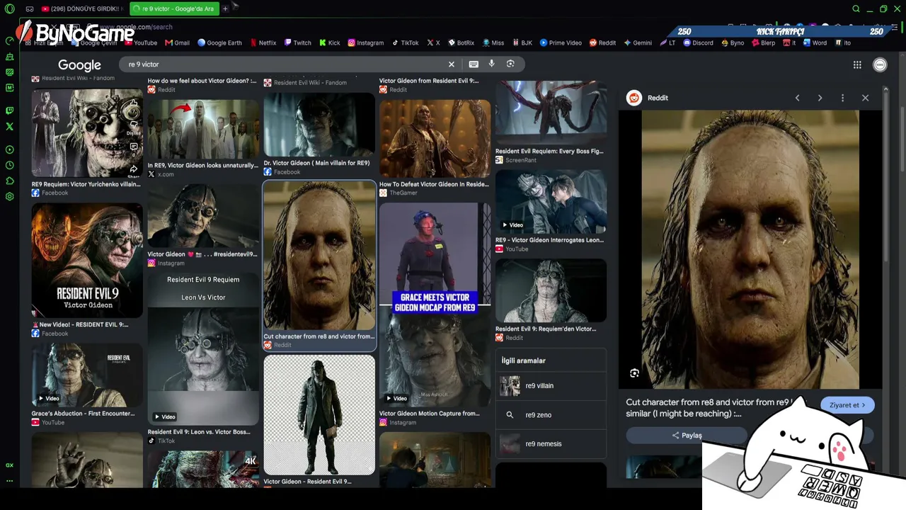Click the 'Ziyaret et' visit button
Screen dimensions: 906x510
click(x=847, y=405)
